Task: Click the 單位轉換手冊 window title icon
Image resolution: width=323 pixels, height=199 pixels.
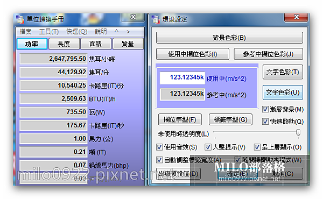Action: tap(20, 19)
